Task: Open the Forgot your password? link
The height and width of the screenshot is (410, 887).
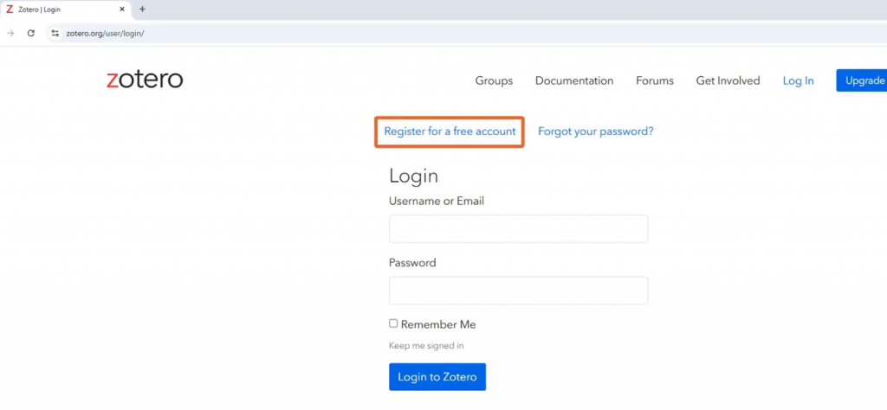Action: 595,131
